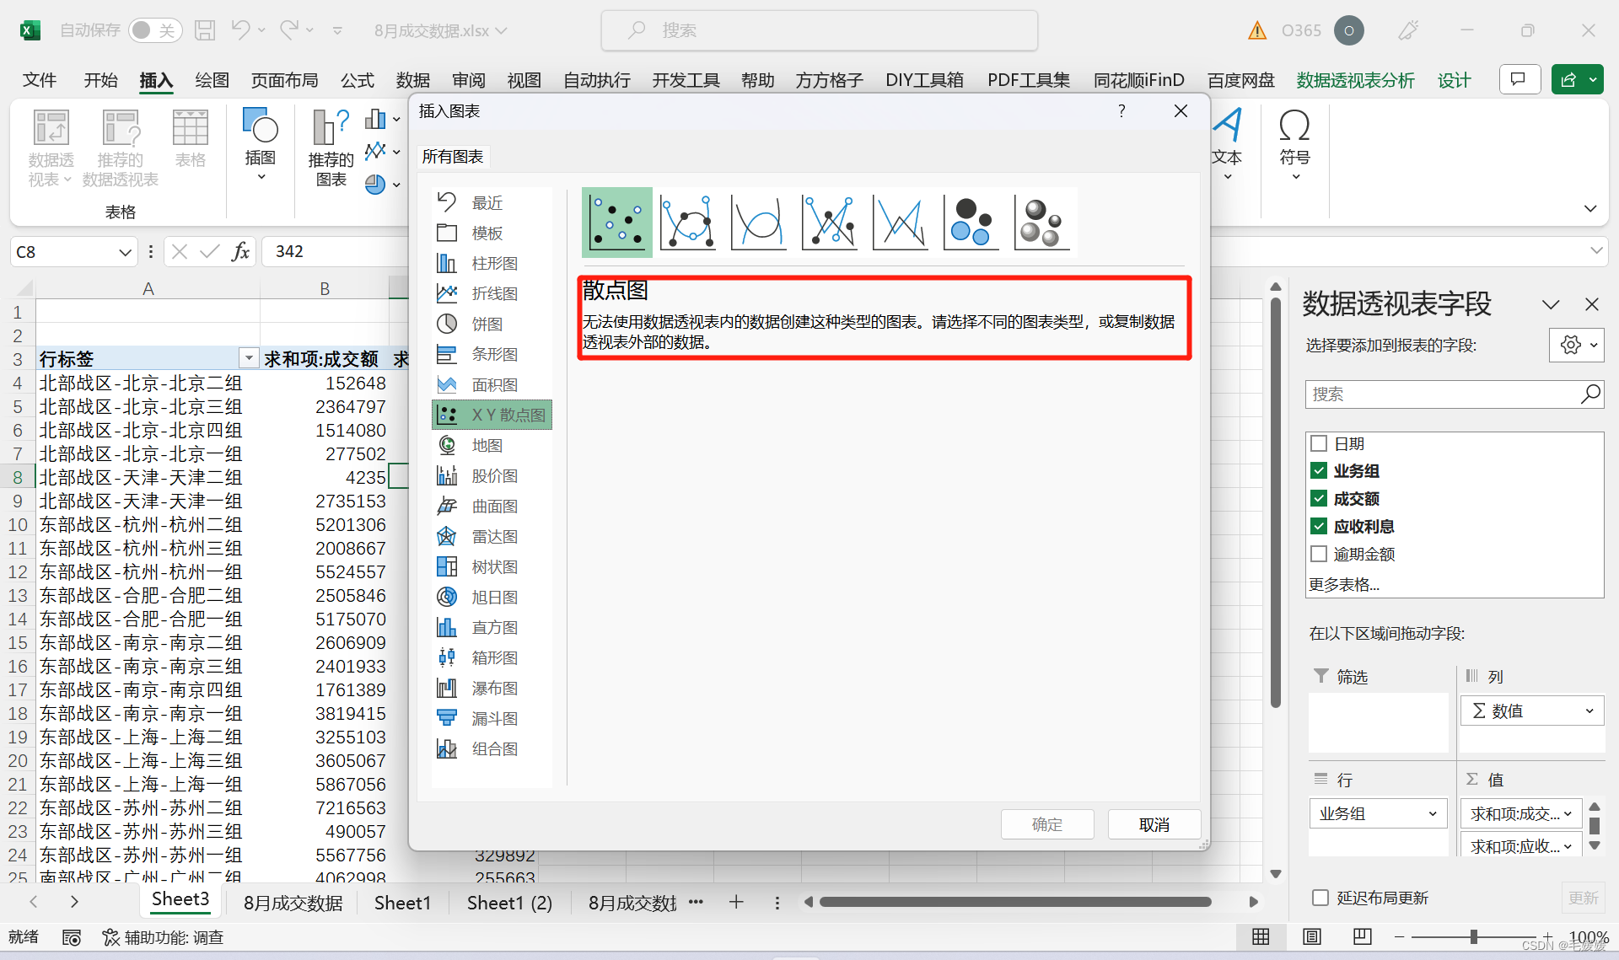Click the 推荐的图表 ribbon button
Viewport: 1619px width, 960px height.
[x=331, y=148]
